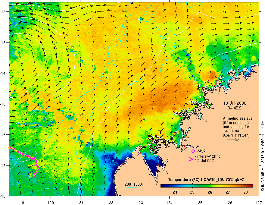Click the 'Altimetric sealevel' caption line

(238, 118)
